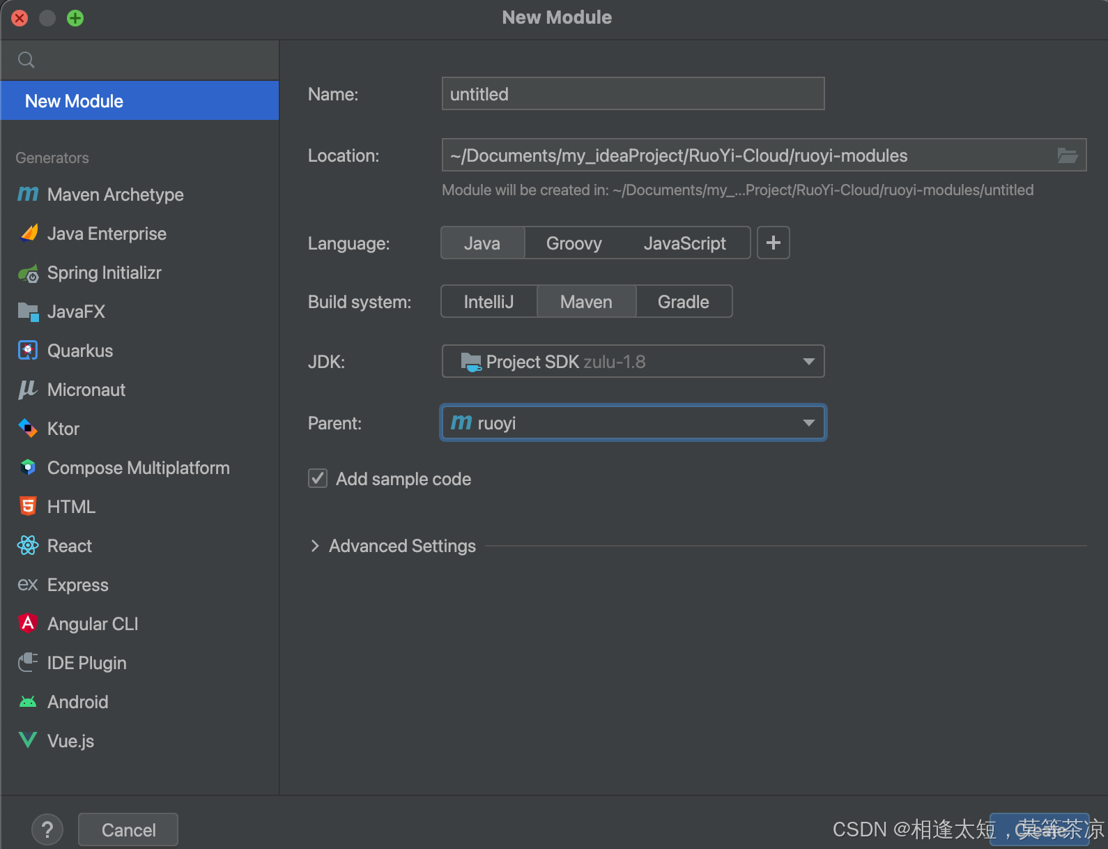
Task: Click the Name input field
Action: (x=633, y=93)
